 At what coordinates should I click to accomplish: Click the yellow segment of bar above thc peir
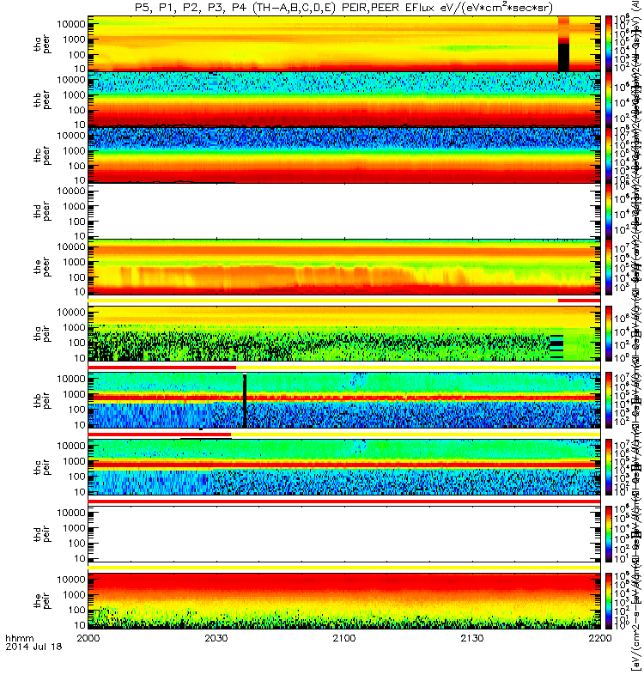click(x=416, y=435)
